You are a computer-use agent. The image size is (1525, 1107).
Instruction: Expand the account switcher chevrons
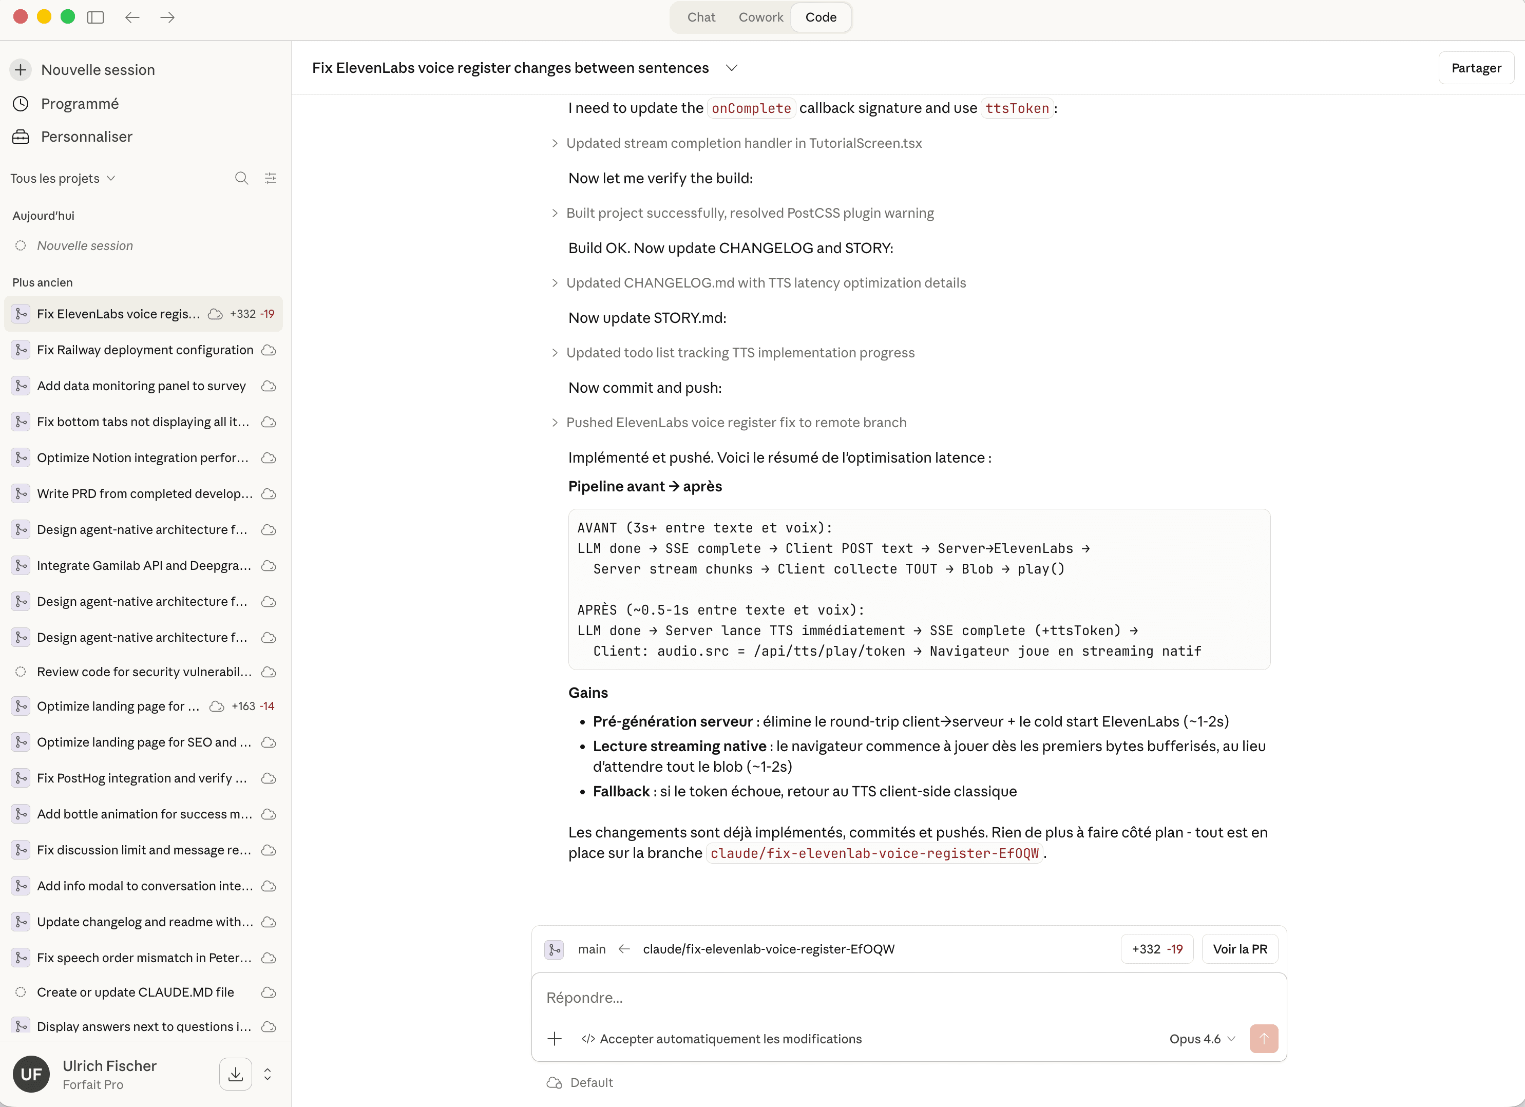coord(268,1074)
